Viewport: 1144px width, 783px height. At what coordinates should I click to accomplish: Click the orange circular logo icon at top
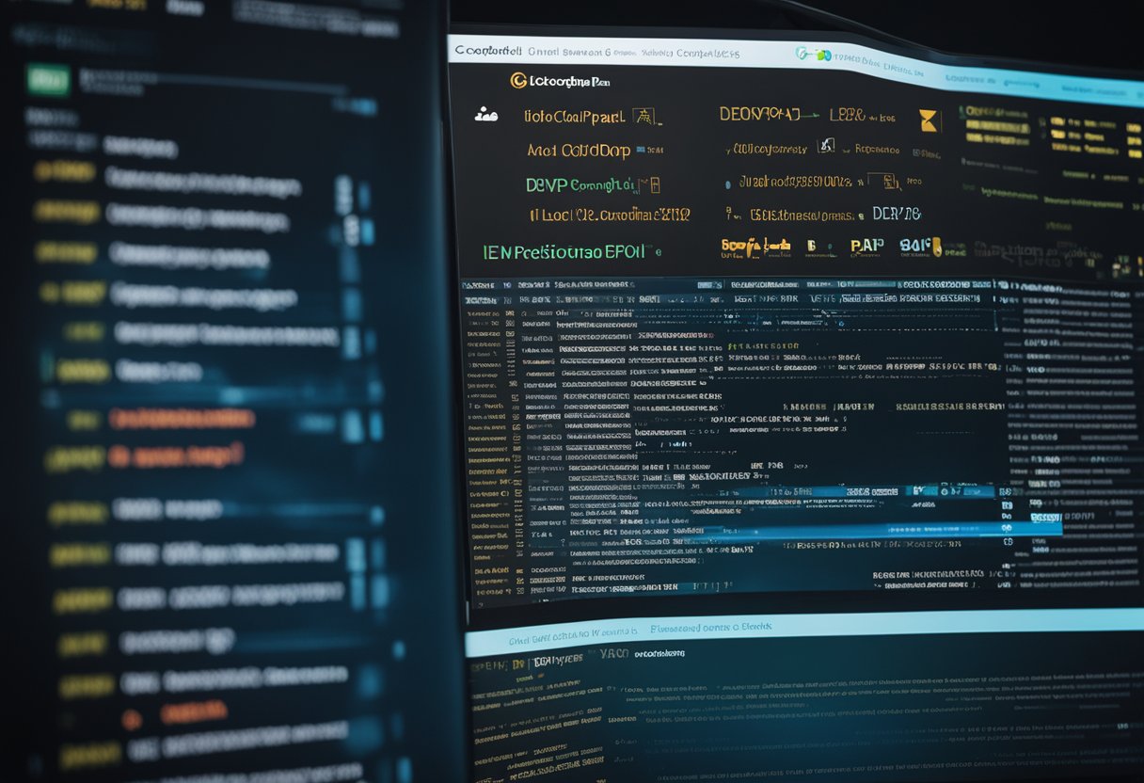(517, 81)
